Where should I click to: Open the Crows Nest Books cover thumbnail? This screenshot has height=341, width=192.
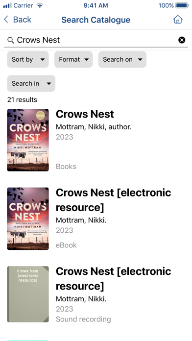[28, 140]
